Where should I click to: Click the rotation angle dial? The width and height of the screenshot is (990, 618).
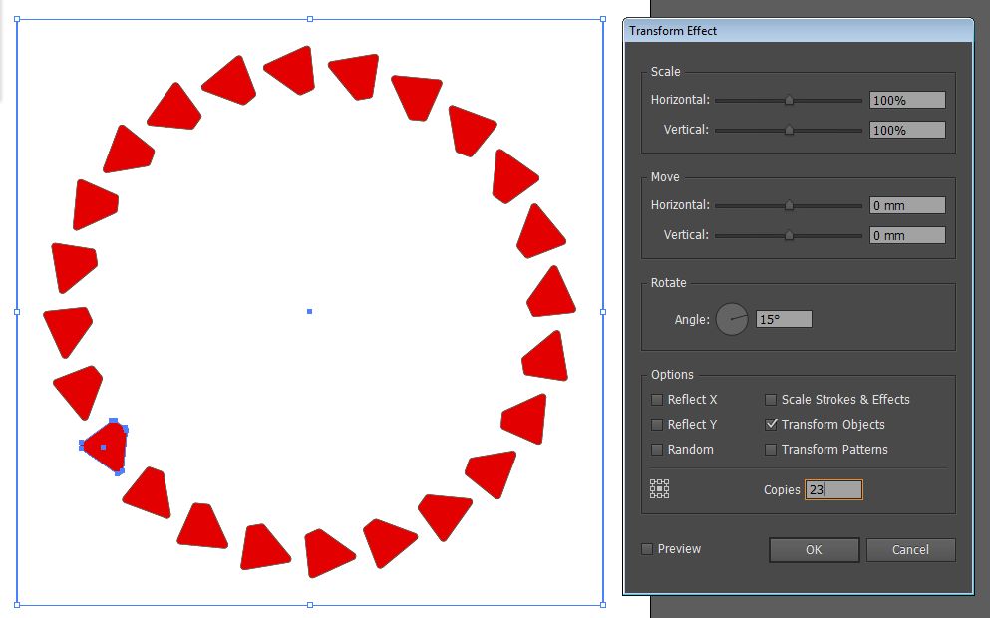732,319
